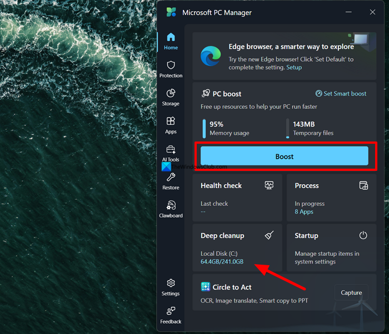This screenshot has height=334, width=389.
Task: Go to the Apps sidebar tab
Action: (x=171, y=125)
